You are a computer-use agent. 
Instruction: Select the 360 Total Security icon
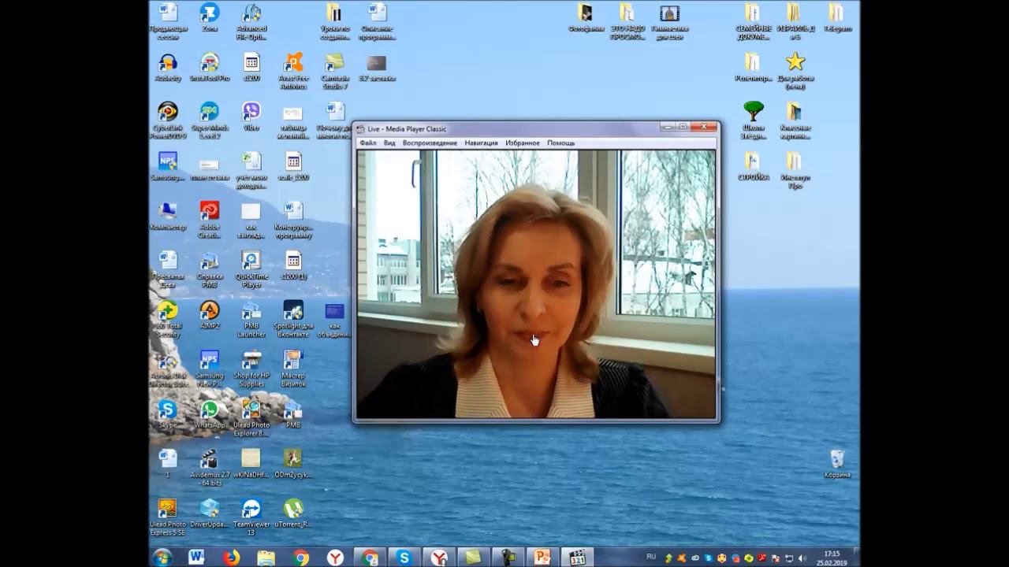(x=168, y=319)
